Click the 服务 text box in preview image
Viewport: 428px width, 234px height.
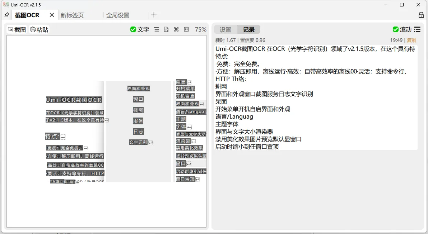[x=138, y=121]
